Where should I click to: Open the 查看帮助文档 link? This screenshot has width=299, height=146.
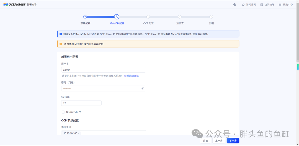[x=132, y=76]
